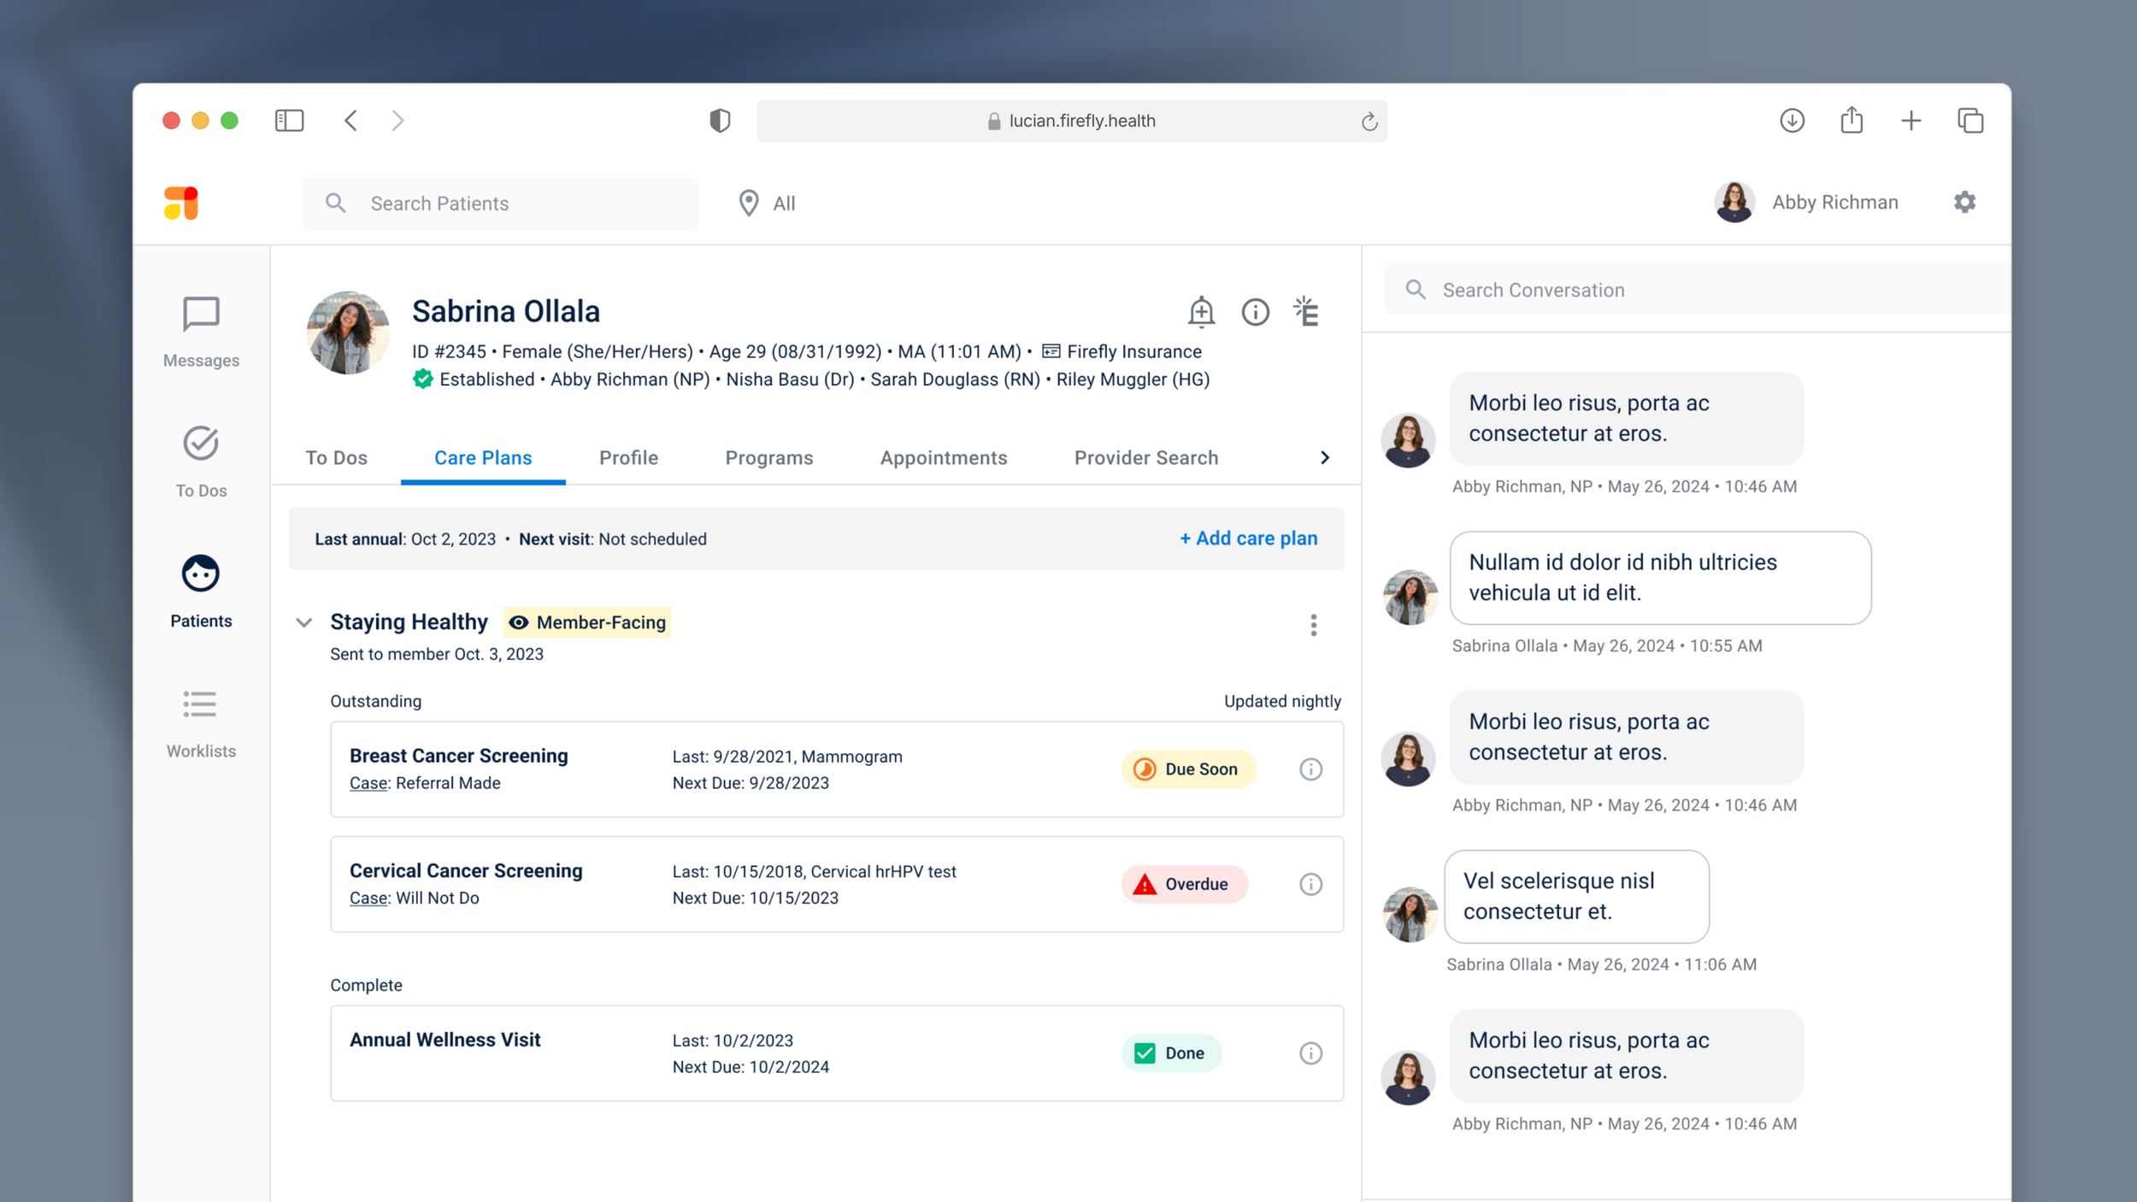The width and height of the screenshot is (2137, 1202).
Task: Open the settings gear next to Abby Richman
Action: point(1964,203)
